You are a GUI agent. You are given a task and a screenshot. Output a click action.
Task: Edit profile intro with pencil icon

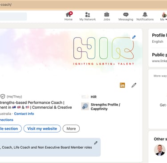click(x=134, y=85)
